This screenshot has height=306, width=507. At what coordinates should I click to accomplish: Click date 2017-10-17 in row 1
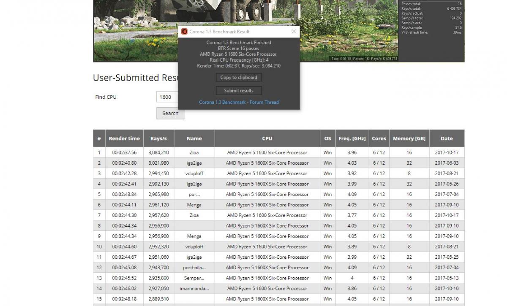447,152
